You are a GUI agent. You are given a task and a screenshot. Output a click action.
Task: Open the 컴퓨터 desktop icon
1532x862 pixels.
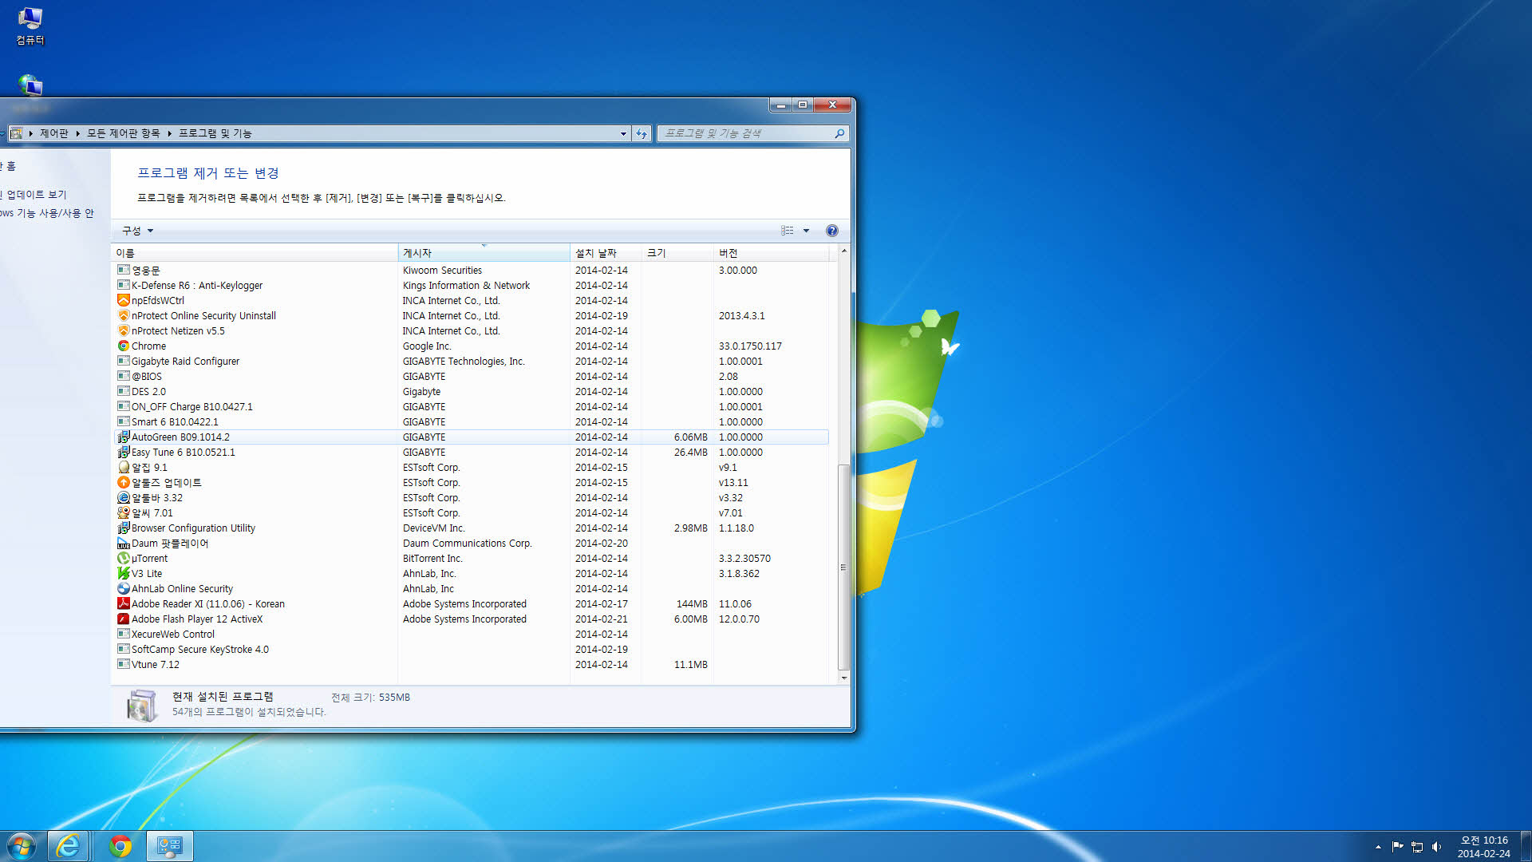(x=30, y=26)
